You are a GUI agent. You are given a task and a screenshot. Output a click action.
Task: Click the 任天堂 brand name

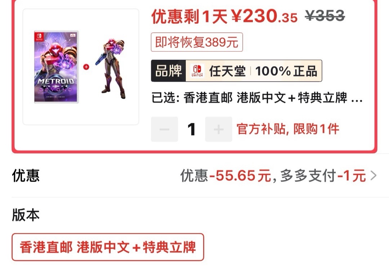point(227,71)
